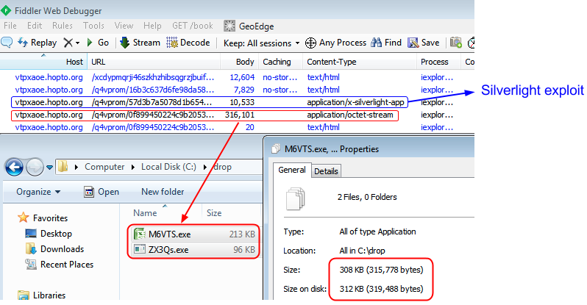Select Recent Places in navigation pane
The image size is (587, 305).
[59, 264]
